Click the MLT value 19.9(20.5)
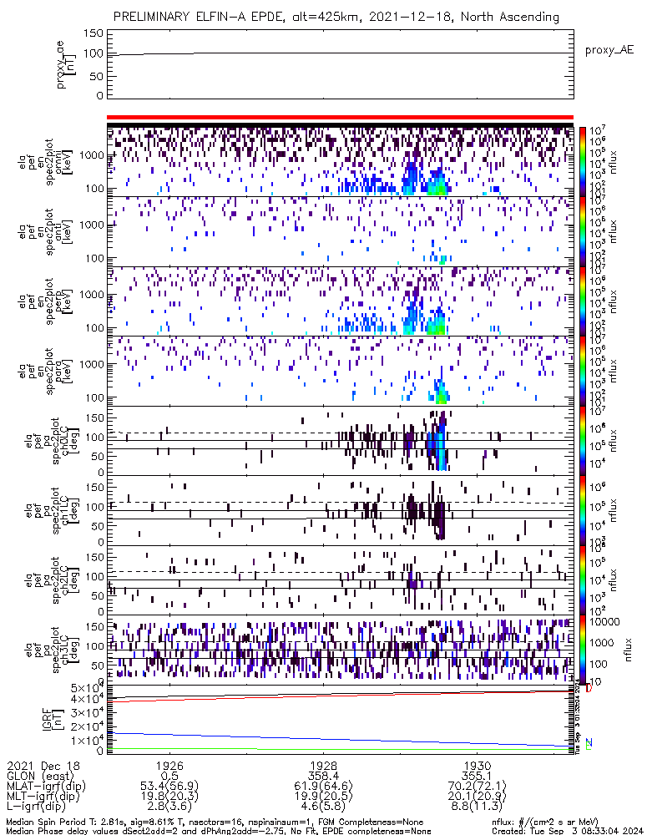647x835 pixels. 324,796
